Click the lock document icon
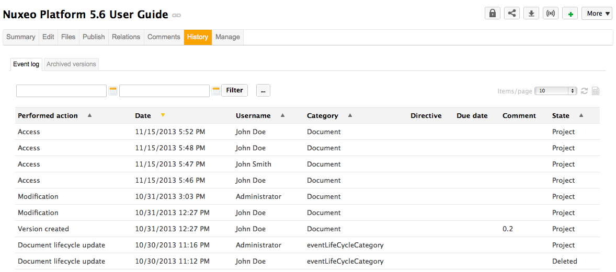The height and width of the screenshot is (272, 616). (x=492, y=14)
